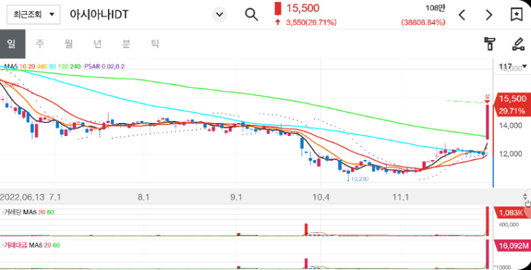Click the MA5 indicator legend label

11,67
